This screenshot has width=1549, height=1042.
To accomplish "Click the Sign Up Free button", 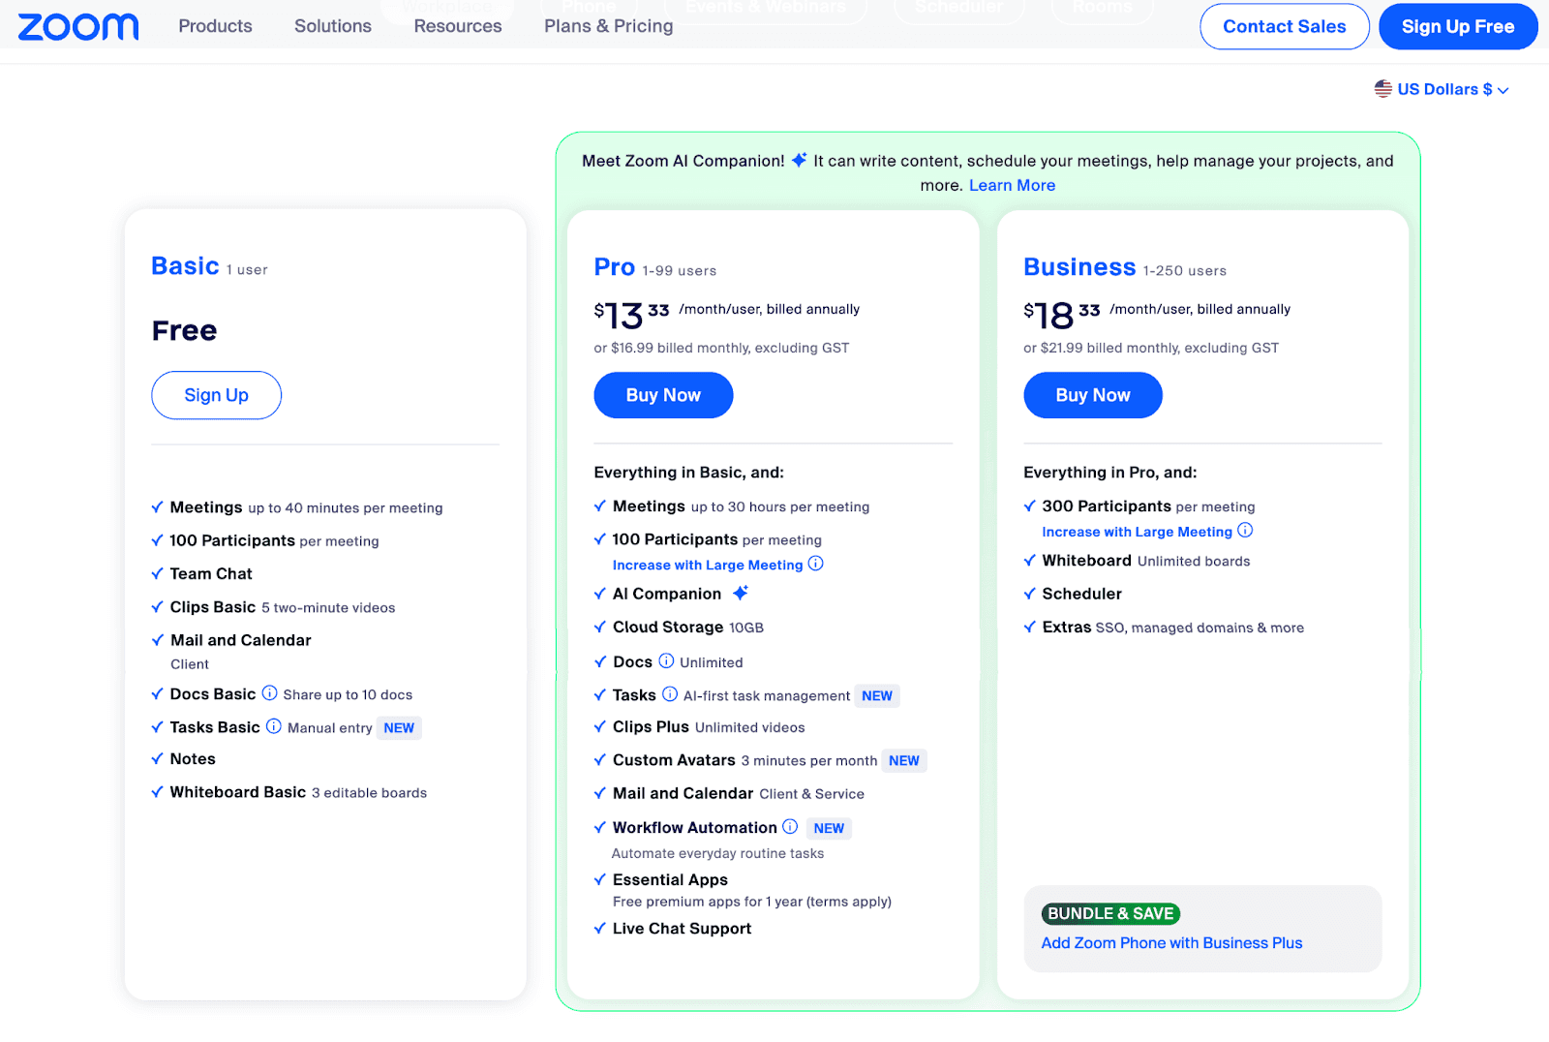I will 1458,26.
